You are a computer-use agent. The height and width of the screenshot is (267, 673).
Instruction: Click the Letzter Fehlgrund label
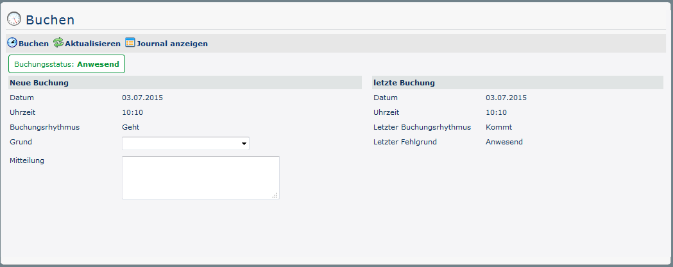(405, 142)
